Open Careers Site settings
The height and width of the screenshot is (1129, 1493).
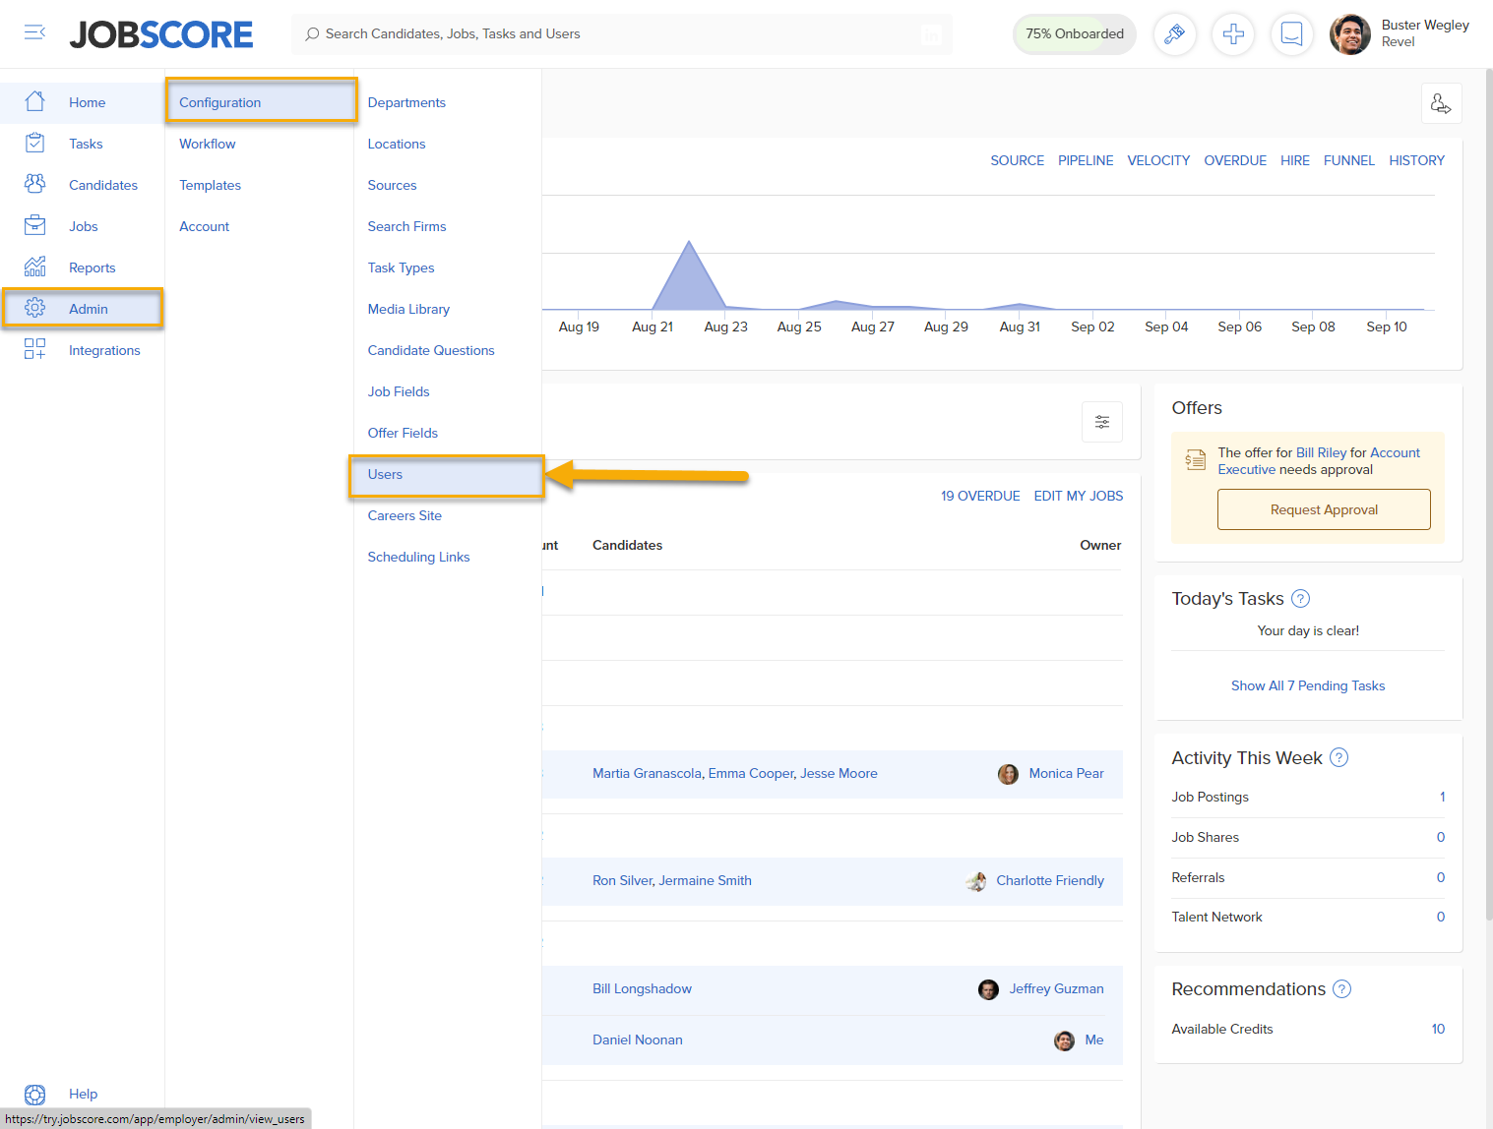click(404, 515)
